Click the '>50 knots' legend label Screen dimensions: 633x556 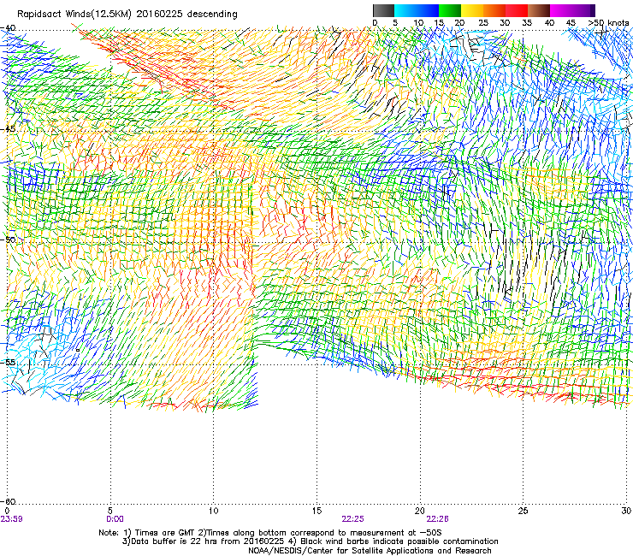tap(608, 23)
